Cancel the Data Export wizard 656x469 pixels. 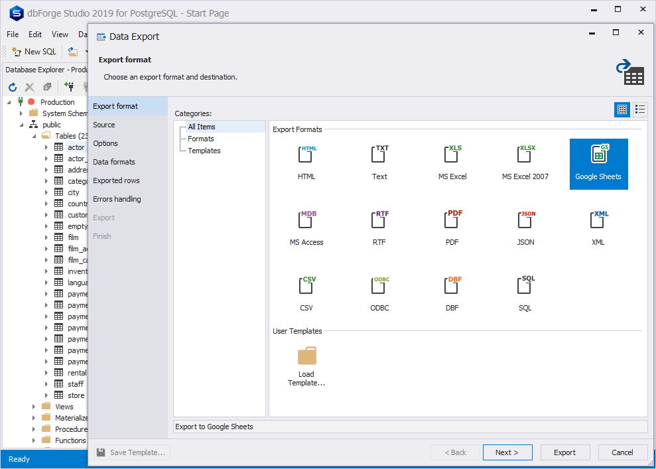pos(623,452)
